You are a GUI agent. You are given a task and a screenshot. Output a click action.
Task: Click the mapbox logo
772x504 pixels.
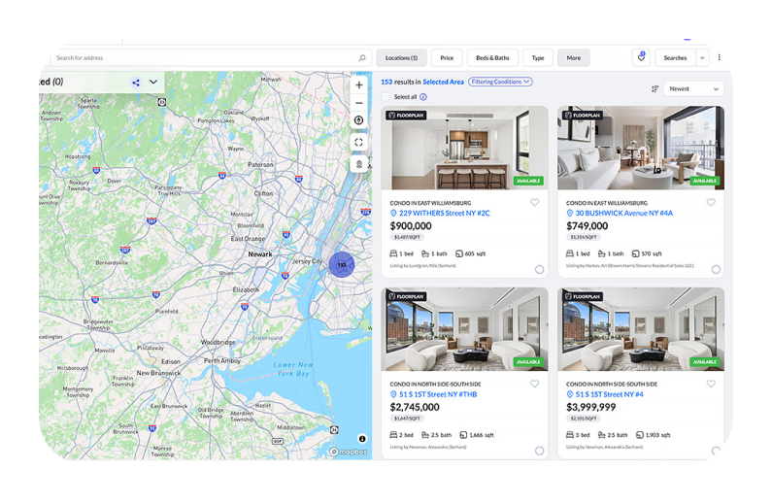pos(348,452)
